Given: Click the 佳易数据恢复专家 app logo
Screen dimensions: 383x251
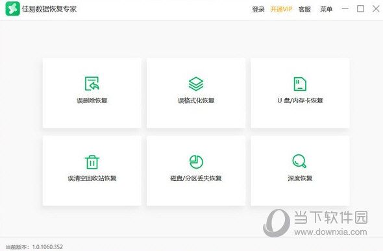Looking at the screenshot, I should (x=12, y=9).
